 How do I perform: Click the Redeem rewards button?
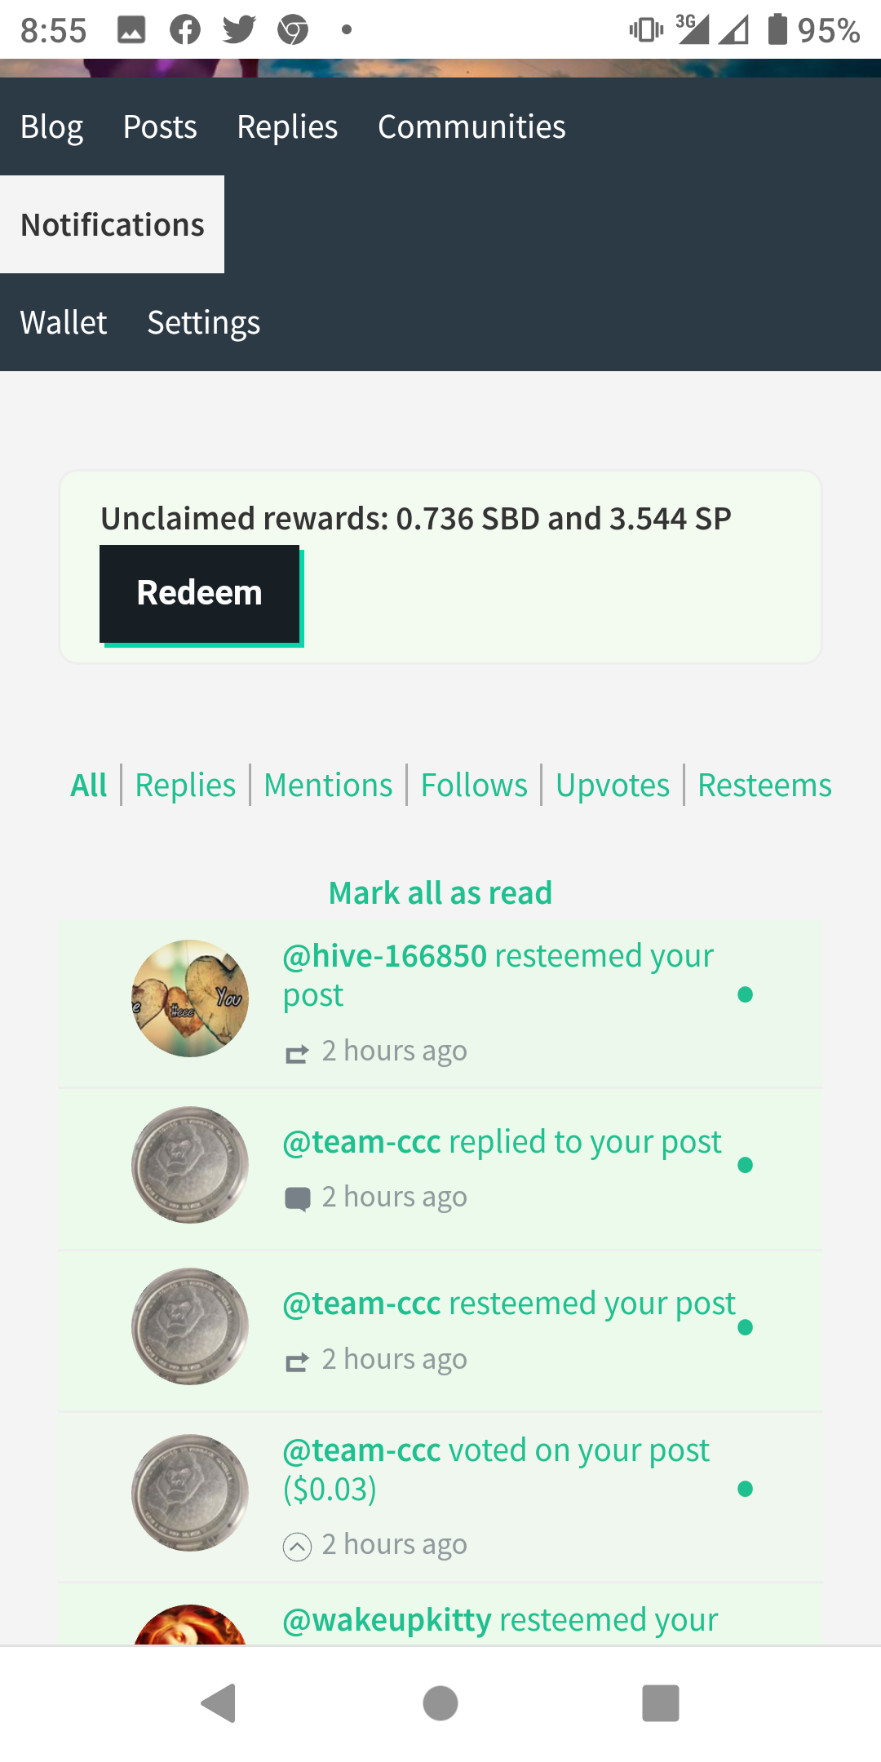(x=200, y=594)
